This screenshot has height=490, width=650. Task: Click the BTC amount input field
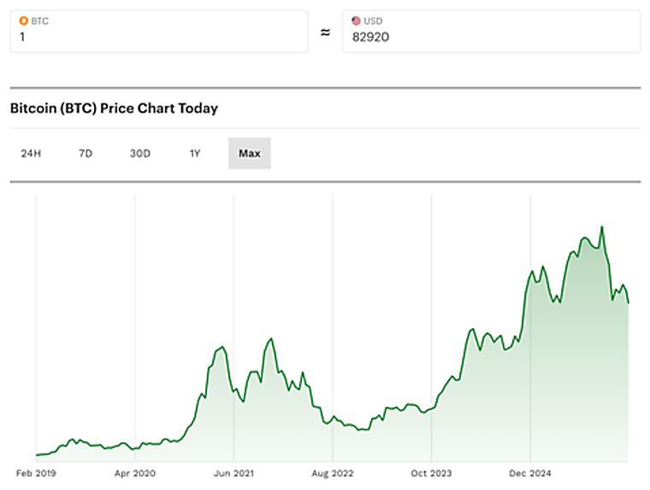(159, 32)
